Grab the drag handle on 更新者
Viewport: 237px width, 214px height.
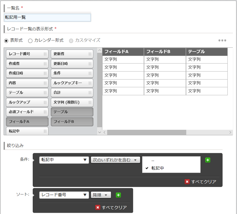pos(90,54)
